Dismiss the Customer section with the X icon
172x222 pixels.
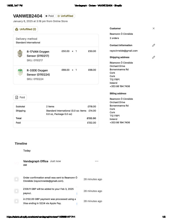pyautogui.click(x=153, y=28)
